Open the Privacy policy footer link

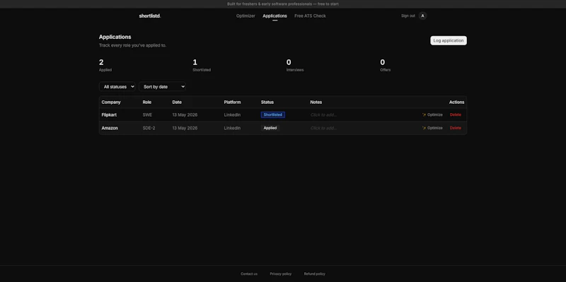point(280,274)
